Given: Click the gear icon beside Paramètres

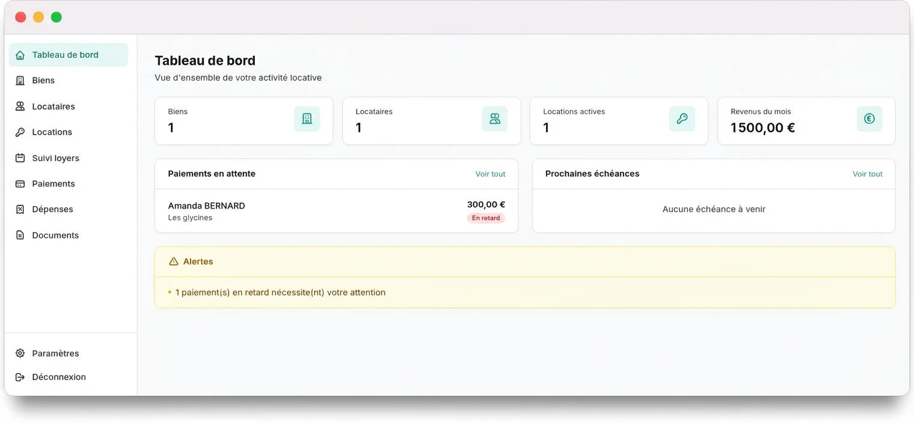Looking at the screenshot, I should point(20,353).
